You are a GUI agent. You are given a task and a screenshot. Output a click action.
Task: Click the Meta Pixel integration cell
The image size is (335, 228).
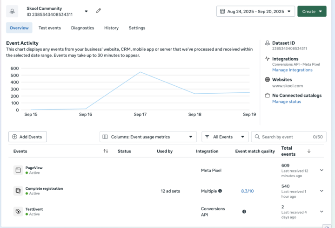(211, 170)
